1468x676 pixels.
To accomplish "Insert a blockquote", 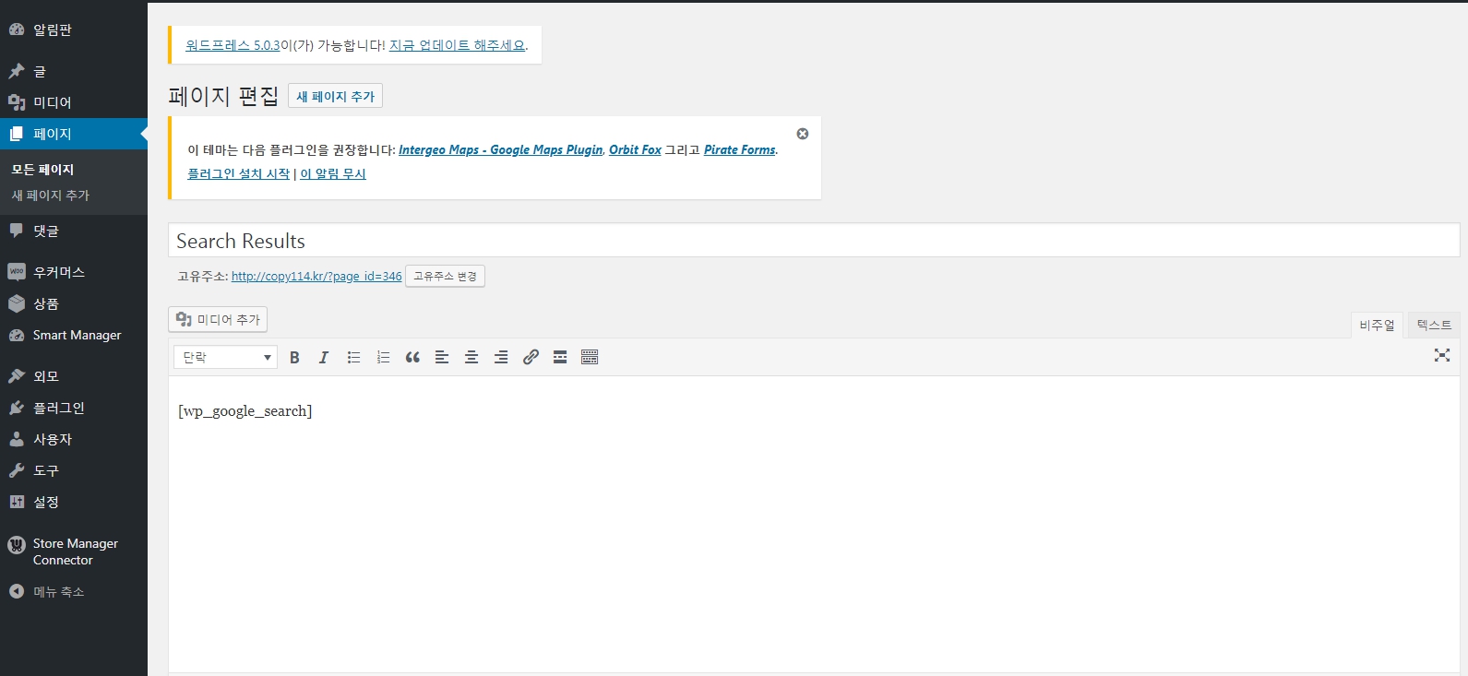I will point(412,358).
